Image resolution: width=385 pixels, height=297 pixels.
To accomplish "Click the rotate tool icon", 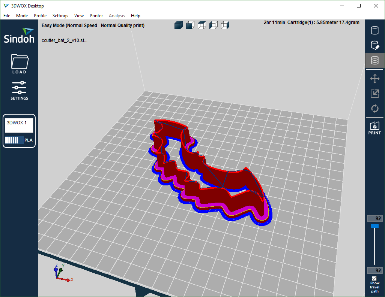I will pos(374,109).
